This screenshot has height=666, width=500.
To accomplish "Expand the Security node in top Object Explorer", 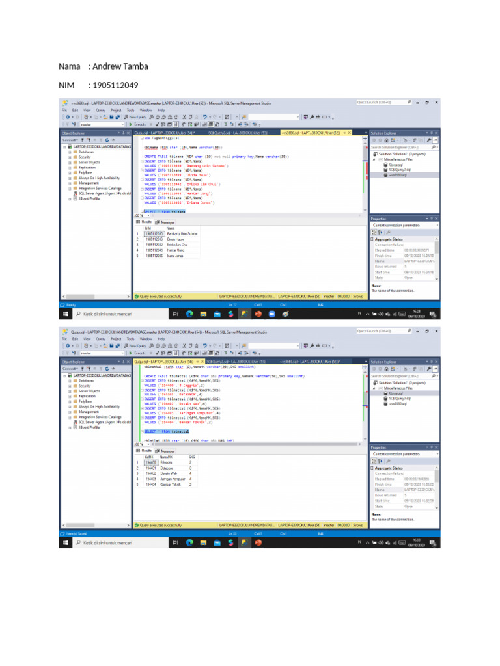I will (x=70, y=157).
